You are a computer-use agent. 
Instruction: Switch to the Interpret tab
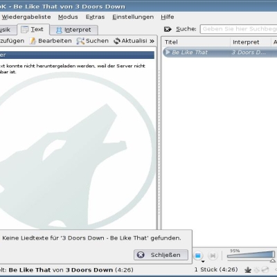74,30
